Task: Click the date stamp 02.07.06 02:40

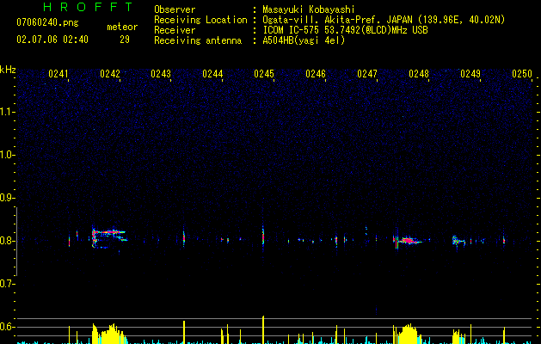Action: pos(52,40)
